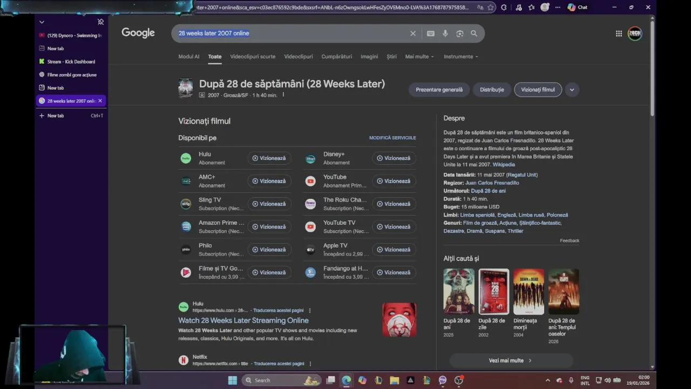Open the Mai multe dropdown

coord(419,57)
